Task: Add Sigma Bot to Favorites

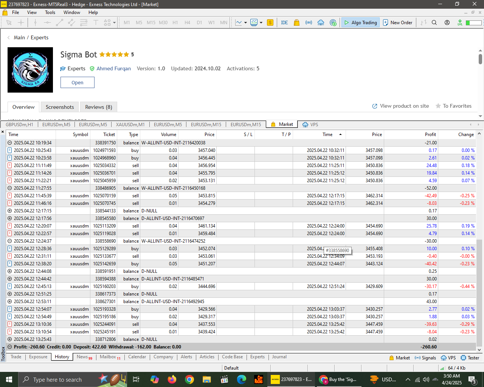Action: pos(453,106)
